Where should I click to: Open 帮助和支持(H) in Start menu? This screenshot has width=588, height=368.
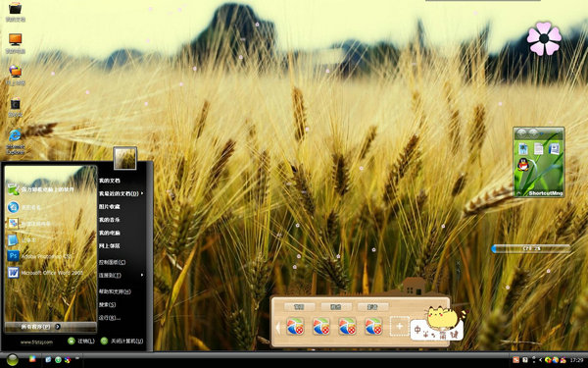click(115, 291)
